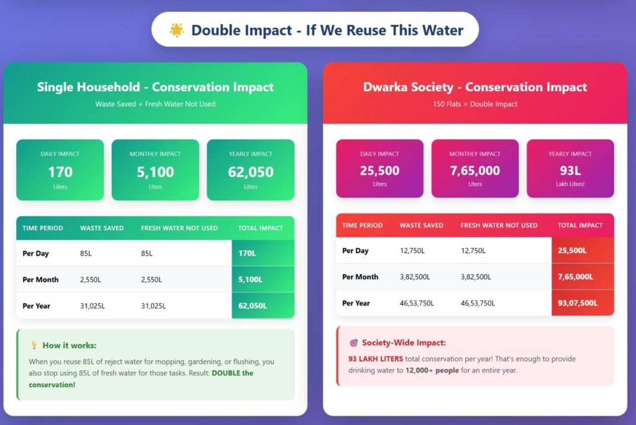Select the green Yearly Impact 62,050 Liters card
The height and width of the screenshot is (425, 636).
pyautogui.click(x=250, y=170)
